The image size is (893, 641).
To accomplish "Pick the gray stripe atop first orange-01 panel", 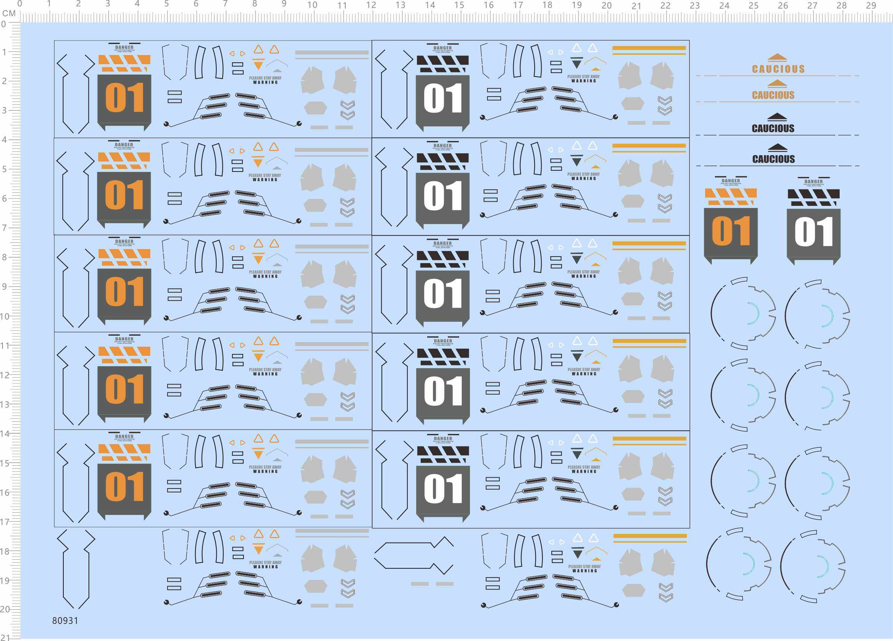I will pos(332,52).
